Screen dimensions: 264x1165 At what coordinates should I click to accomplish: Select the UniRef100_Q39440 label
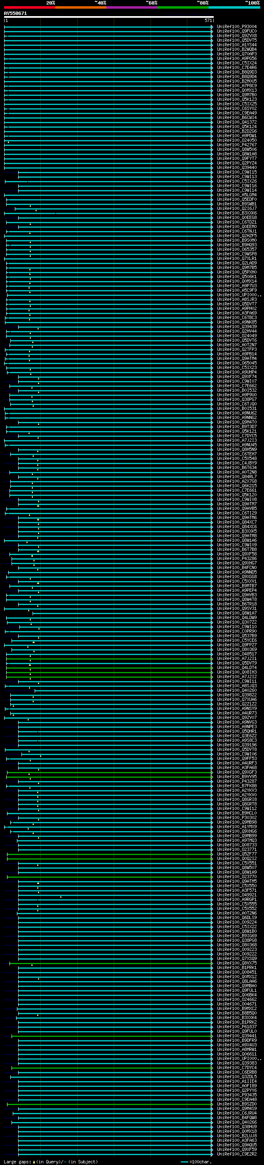pyautogui.click(x=237, y=167)
